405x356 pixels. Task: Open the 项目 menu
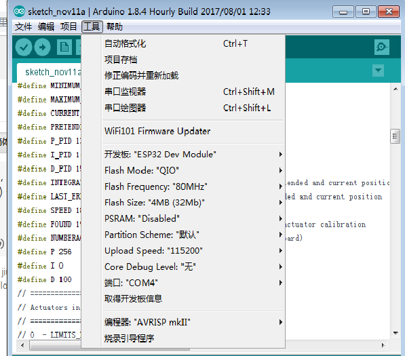[69, 26]
